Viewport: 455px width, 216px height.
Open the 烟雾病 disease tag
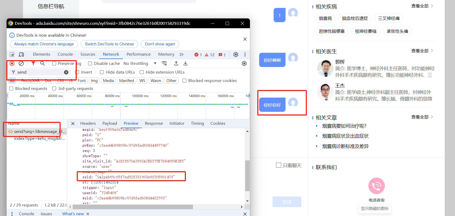click(325, 18)
